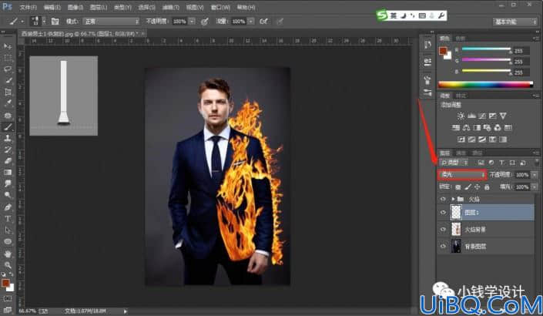Select the Healing Brush tool
Image resolution: width=543 pixels, height=316 pixels.
click(x=8, y=115)
